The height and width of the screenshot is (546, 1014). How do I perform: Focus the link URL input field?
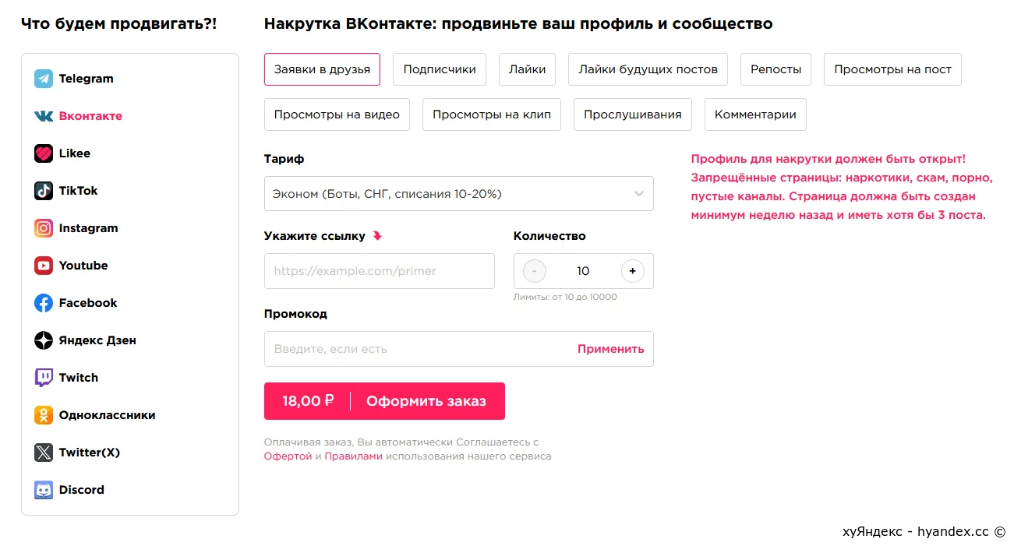pos(380,271)
